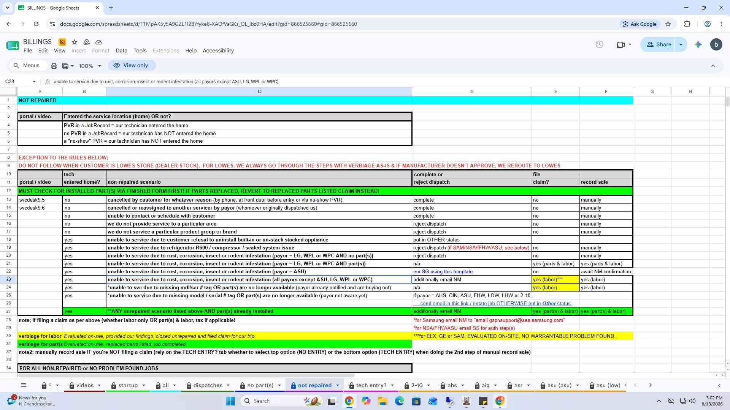730x410 pixels.
Task: Open the not repaired tab dropdown arrow
Action: click(337, 385)
